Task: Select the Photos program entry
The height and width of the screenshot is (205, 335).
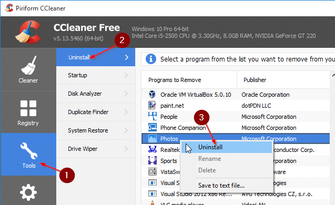Action: (236, 139)
